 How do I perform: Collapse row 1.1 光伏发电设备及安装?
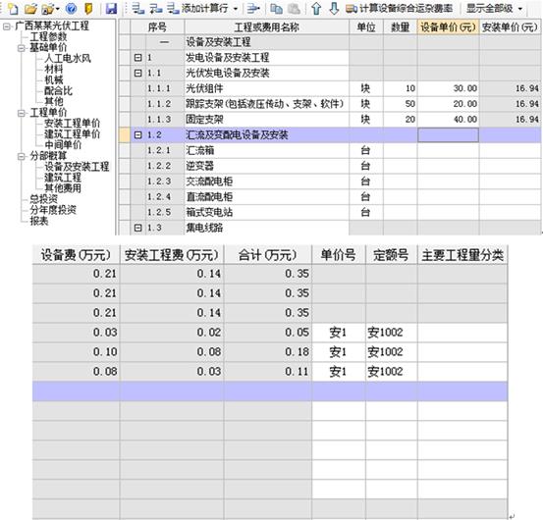[137, 73]
